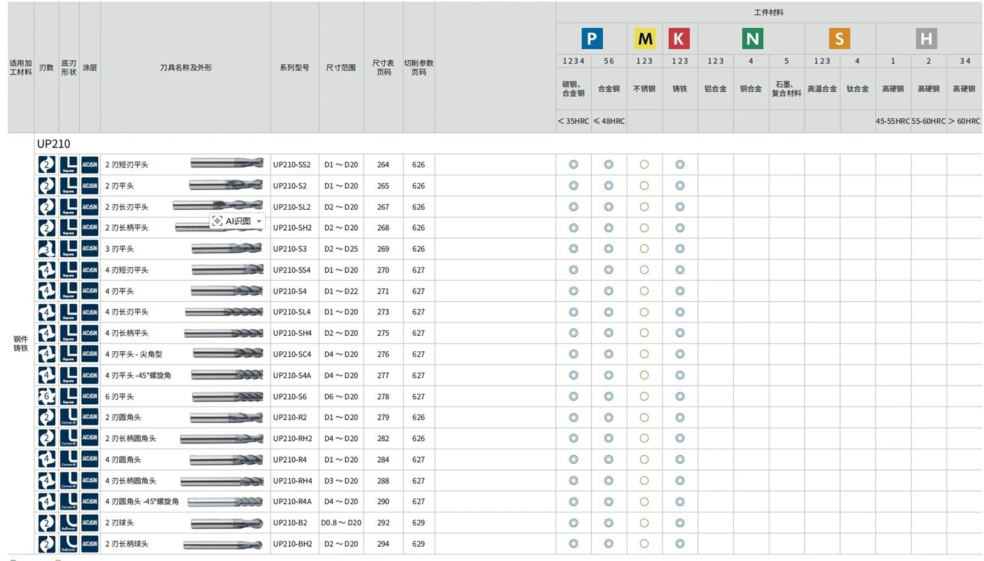Click the yellow M material group icon
Image resolution: width=984 pixels, height=561 pixels.
pyautogui.click(x=645, y=39)
